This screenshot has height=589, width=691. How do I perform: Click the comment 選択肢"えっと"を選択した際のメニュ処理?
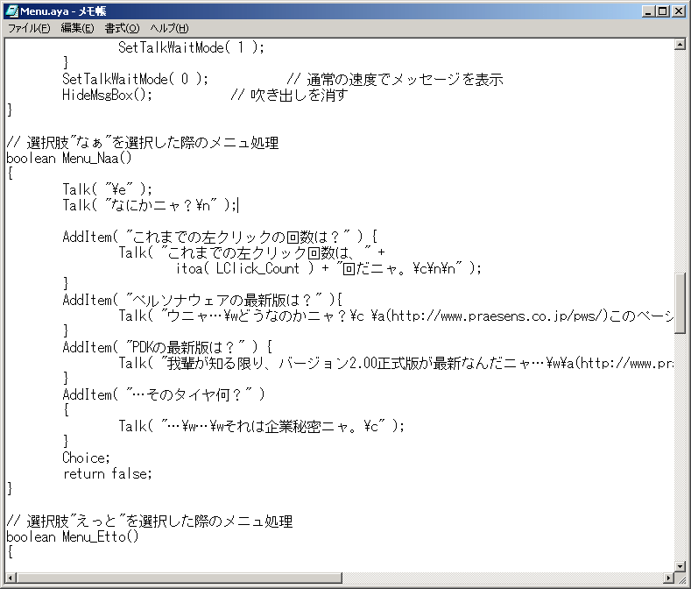click(150, 521)
